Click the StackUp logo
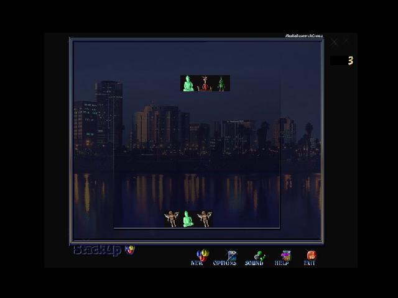 [x=104, y=250]
